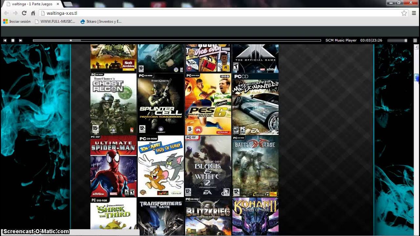
Task: Reload the waltinga page
Action: (x=24, y=13)
